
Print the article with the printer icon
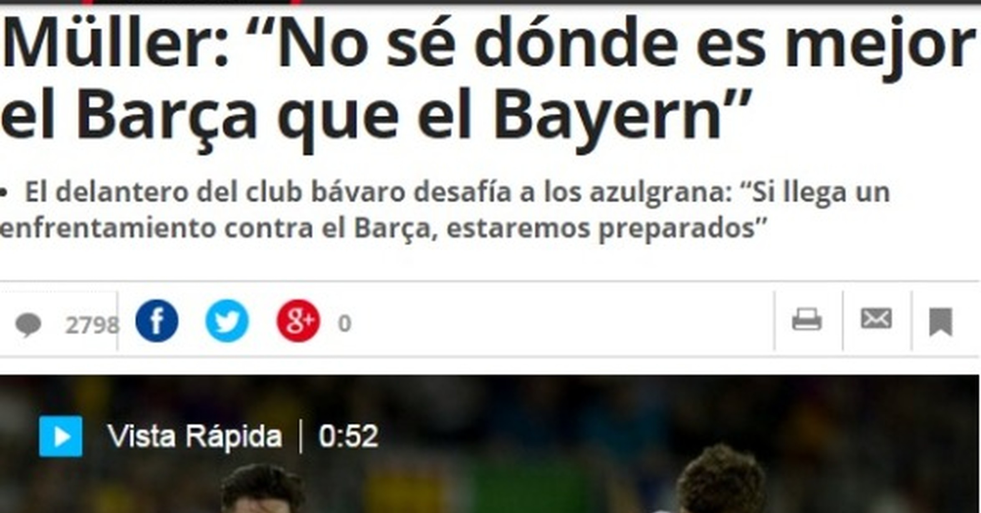(807, 319)
